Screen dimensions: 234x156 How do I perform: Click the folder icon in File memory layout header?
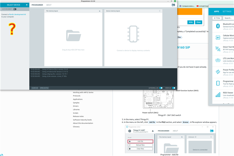pos(100,11)
